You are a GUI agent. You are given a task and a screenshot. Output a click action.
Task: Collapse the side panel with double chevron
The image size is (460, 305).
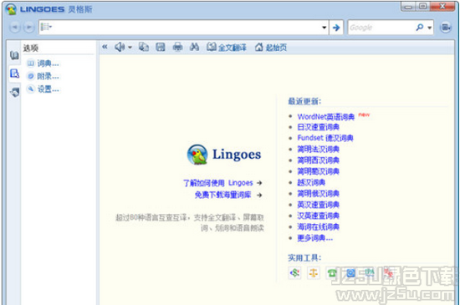click(x=105, y=47)
